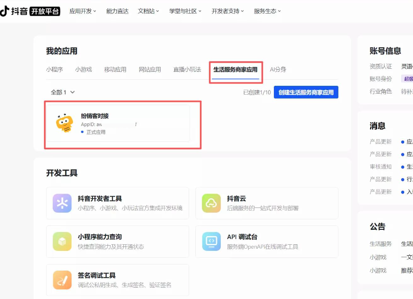Viewport: 413px width, 299px height.
Task: Select the 生活服务商家应用 tab
Action: click(235, 70)
